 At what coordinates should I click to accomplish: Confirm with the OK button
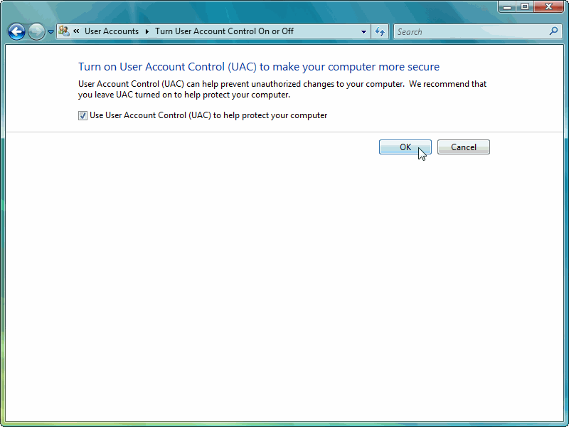(x=405, y=147)
